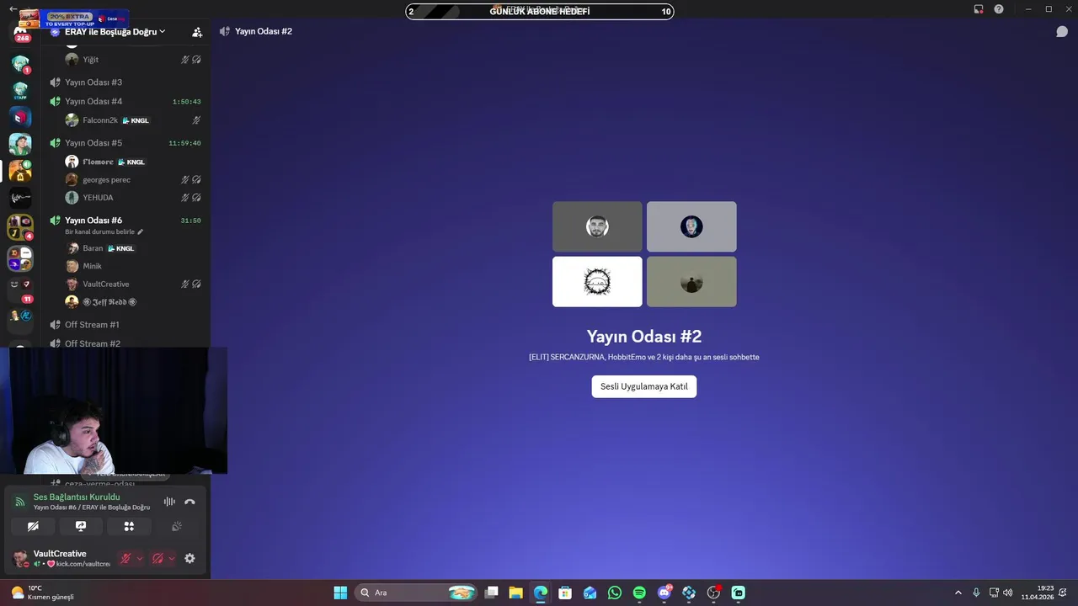Viewport: 1078px width, 606px height.
Task: Click user Flomore in Yayın Odası #5
Action: pos(98,162)
